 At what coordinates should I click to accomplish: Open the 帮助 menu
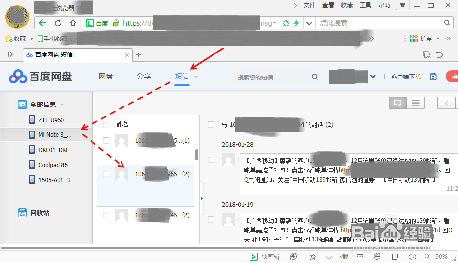pos(384,5)
